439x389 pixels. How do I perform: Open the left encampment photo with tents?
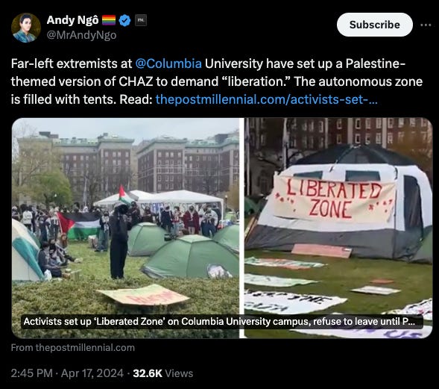point(125,228)
